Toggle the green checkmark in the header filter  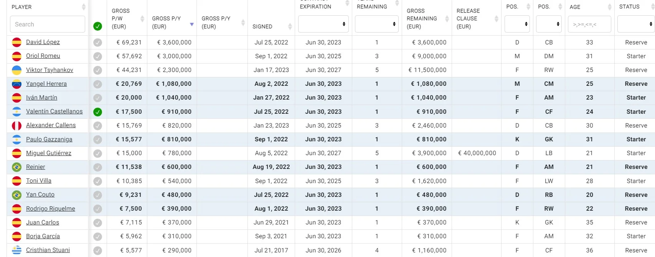(97, 26)
